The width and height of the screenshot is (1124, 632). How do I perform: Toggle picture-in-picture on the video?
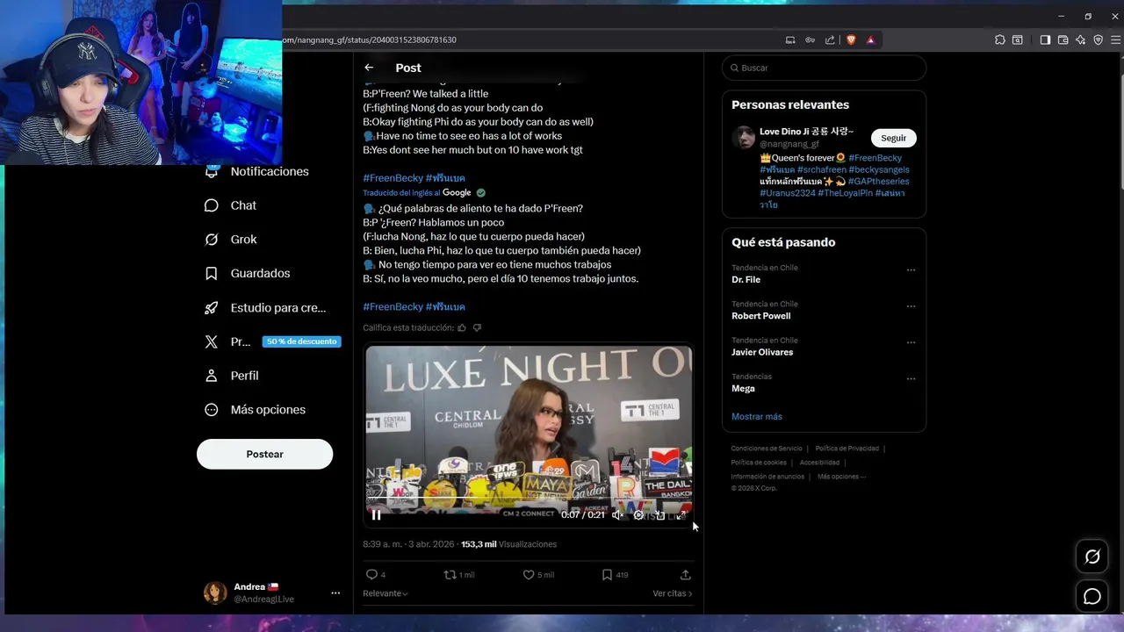(660, 515)
